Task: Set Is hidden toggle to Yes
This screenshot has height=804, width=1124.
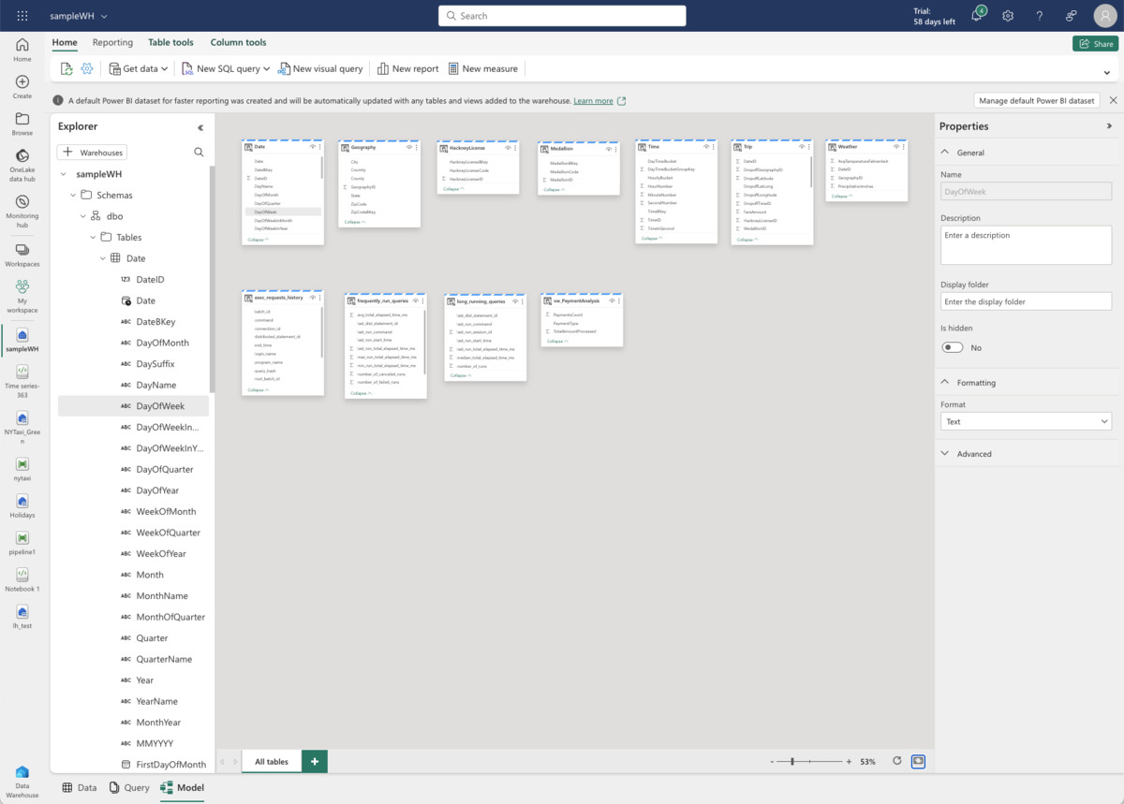Action: click(952, 346)
